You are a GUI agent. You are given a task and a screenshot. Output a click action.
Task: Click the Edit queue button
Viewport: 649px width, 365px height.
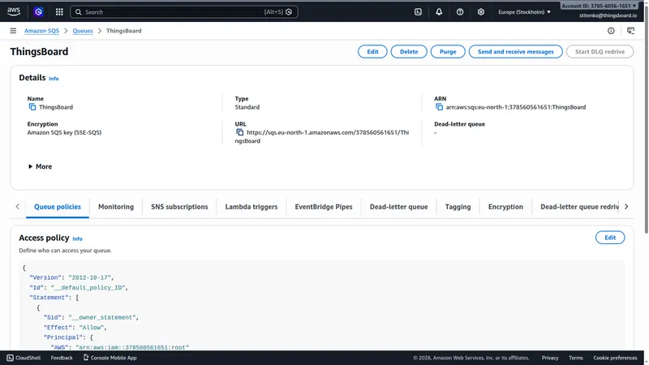pos(372,52)
